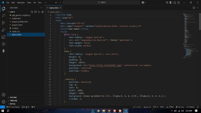Viewport: 201px width, 113px height.
Task: Open the Extensions view
Action: click(x=3, y=37)
